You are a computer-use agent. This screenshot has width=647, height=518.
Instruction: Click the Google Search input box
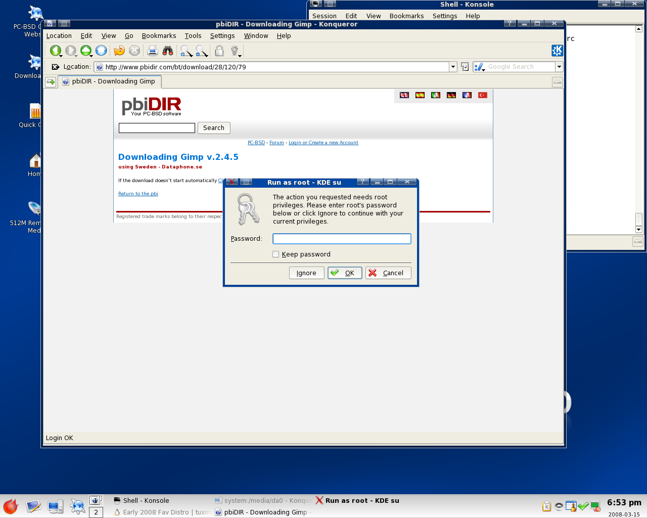click(521, 67)
